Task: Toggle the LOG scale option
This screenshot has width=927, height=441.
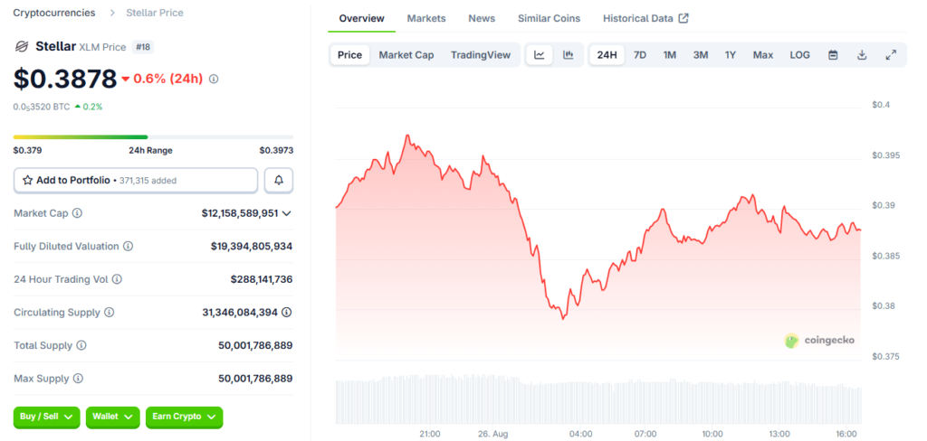Action: (800, 55)
